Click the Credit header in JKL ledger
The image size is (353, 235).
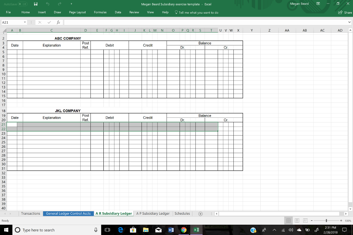pos(148,118)
